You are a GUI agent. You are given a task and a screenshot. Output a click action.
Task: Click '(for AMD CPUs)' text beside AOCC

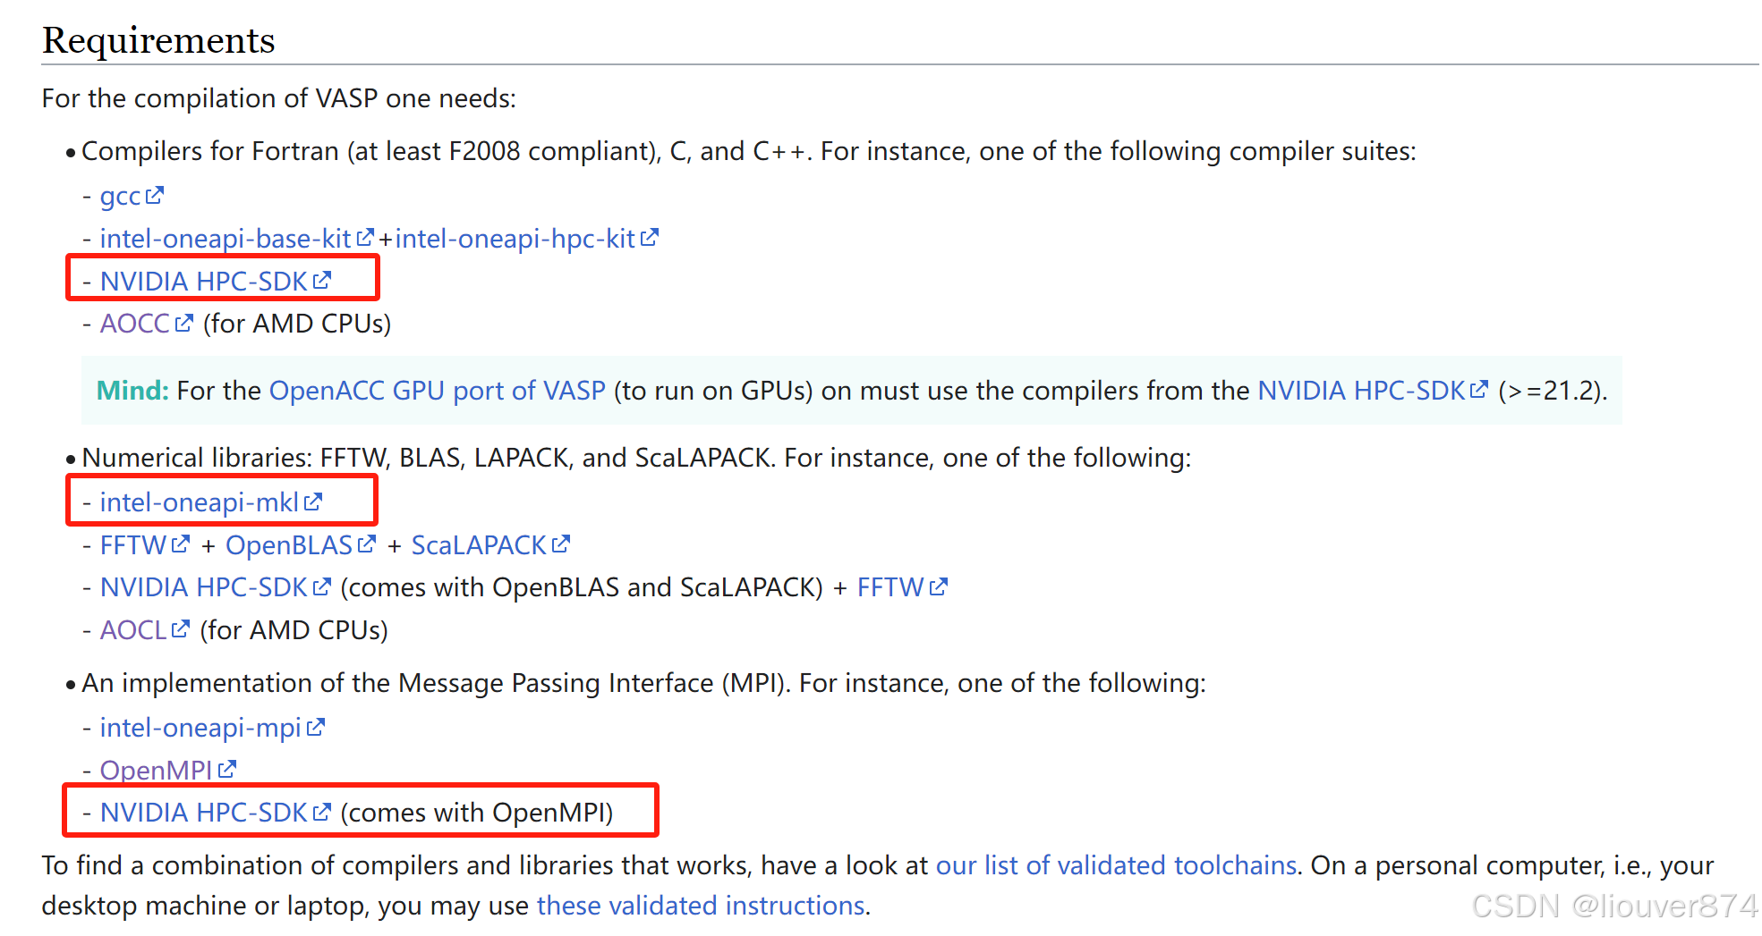click(x=297, y=324)
